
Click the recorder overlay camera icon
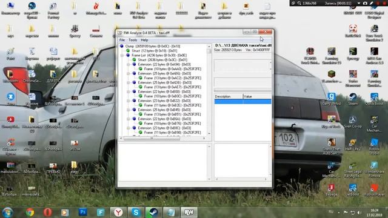pos(365,3)
